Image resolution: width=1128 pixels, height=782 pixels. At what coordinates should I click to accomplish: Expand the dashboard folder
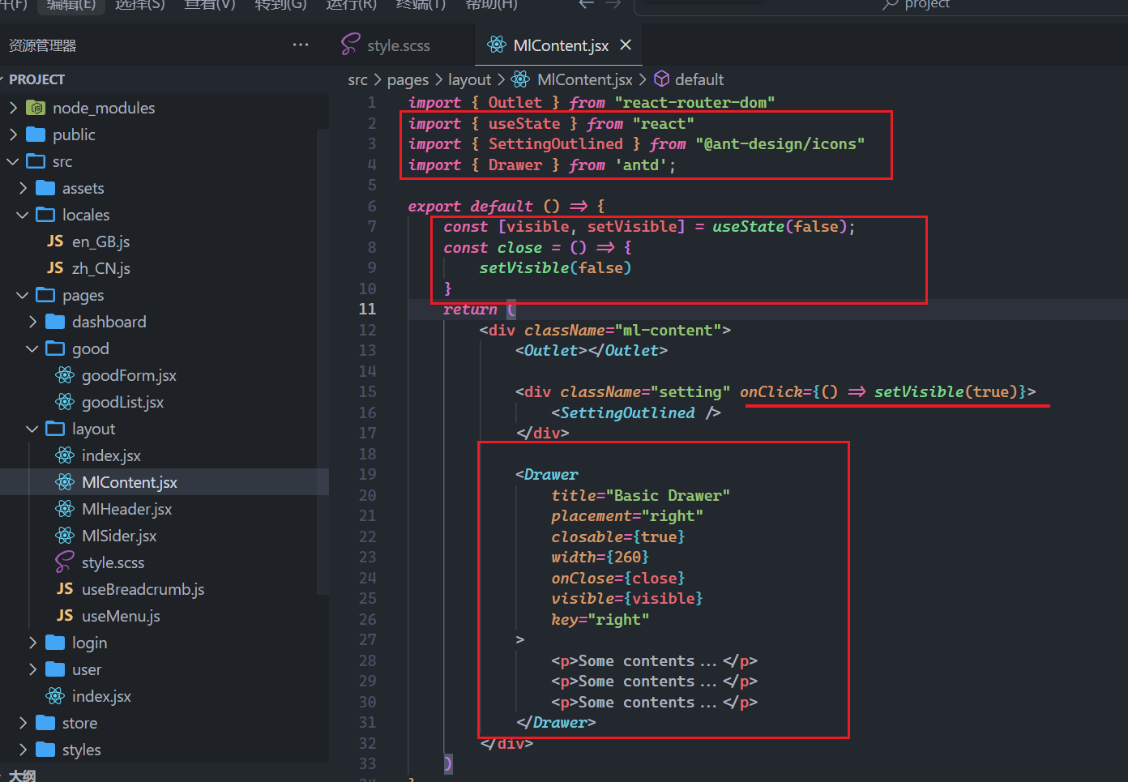[32, 321]
